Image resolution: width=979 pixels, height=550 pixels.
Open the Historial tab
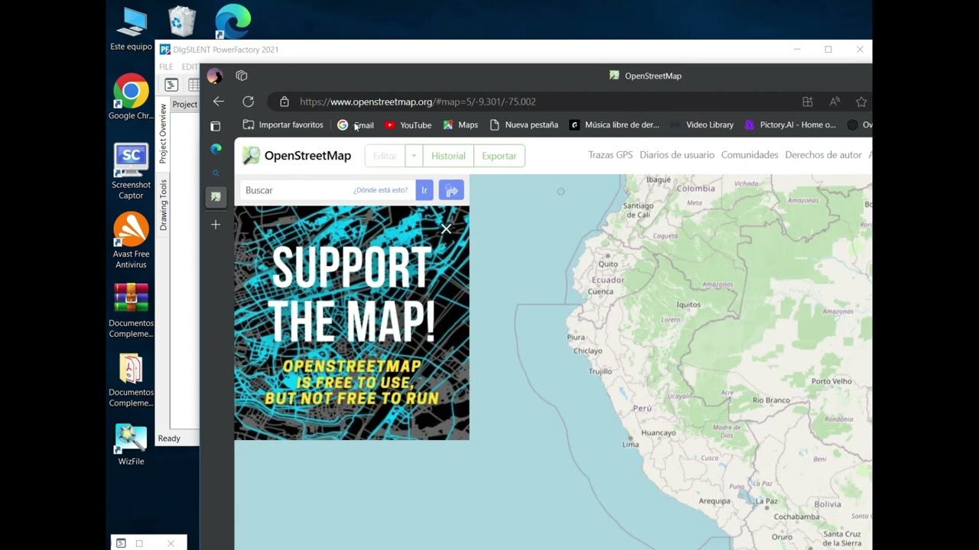click(x=448, y=156)
